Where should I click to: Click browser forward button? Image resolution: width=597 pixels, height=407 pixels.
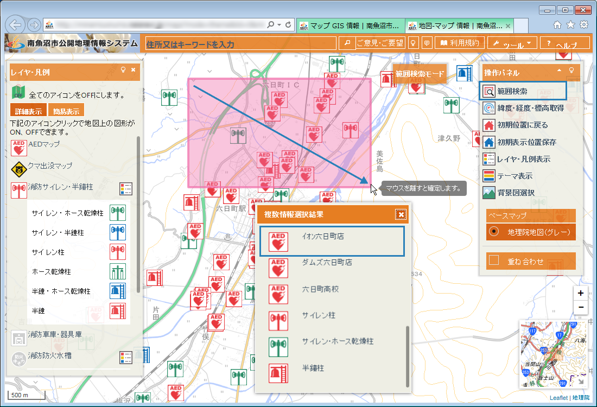[34, 25]
